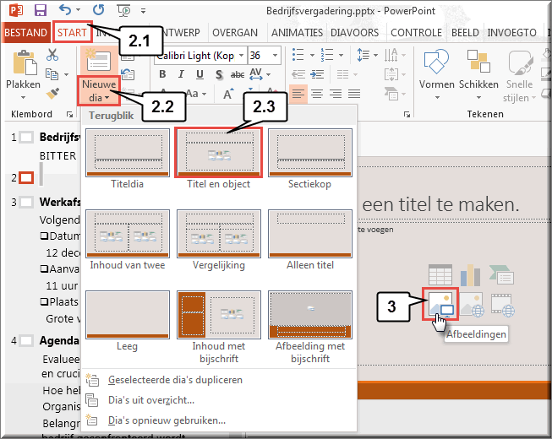
Task: Toggle underline formatting
Action: 200,74
